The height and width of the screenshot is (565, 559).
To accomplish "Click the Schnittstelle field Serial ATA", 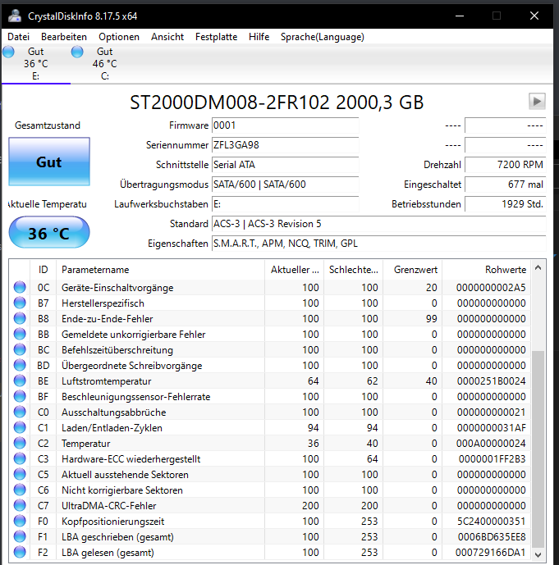I will pyautogui.click(x=286, y=165).
